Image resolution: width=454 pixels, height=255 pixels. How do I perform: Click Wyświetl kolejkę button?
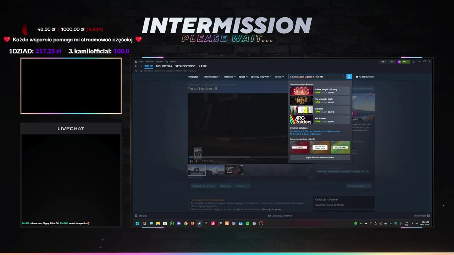359,186
